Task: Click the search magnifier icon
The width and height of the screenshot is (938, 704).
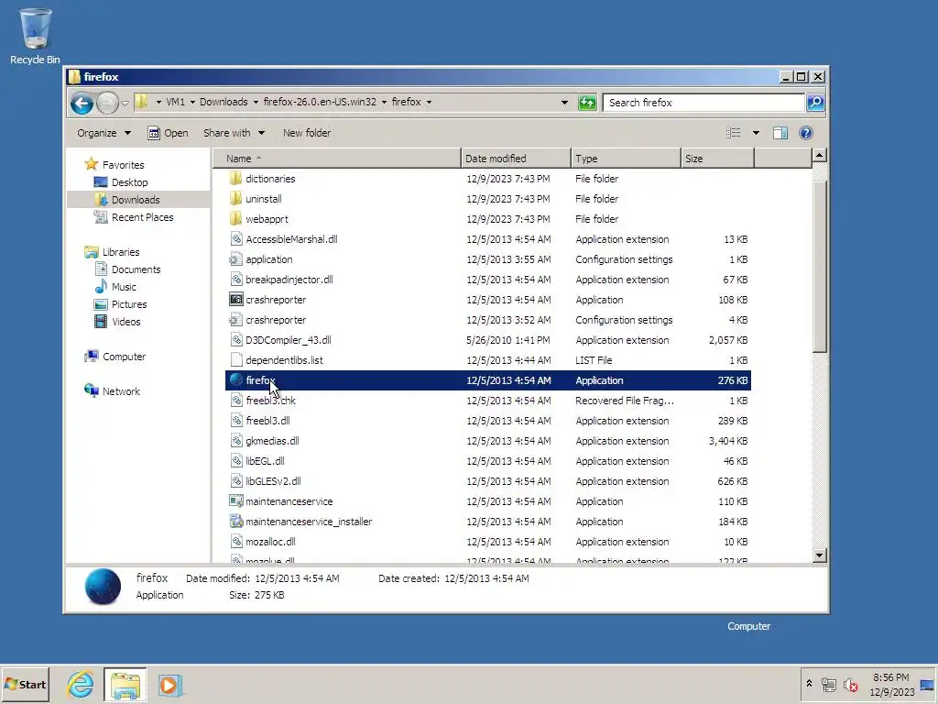Action: pyautogui.click(x=814, y=103)
